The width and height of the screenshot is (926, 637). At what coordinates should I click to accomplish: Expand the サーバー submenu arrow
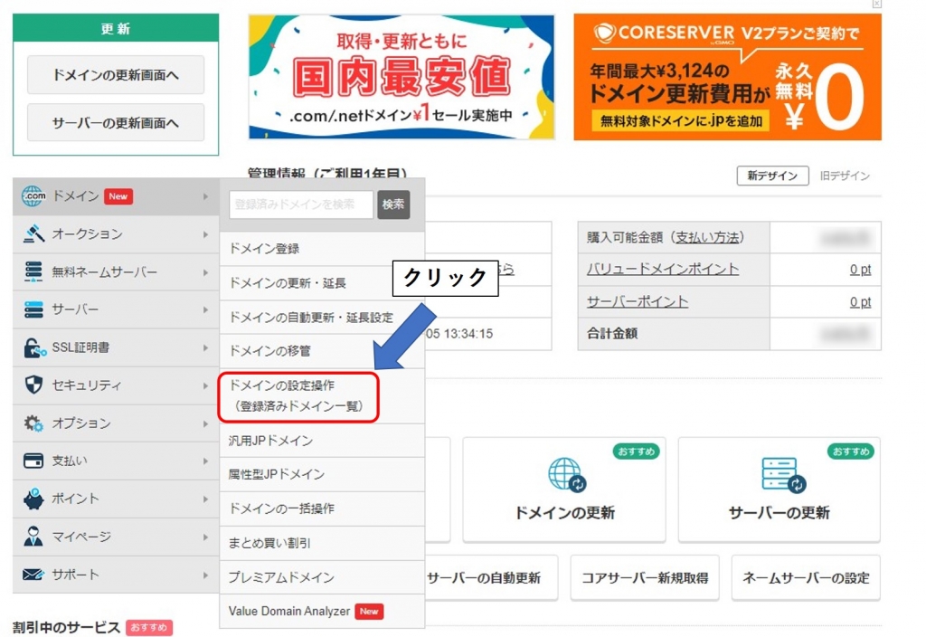(205, 309)
